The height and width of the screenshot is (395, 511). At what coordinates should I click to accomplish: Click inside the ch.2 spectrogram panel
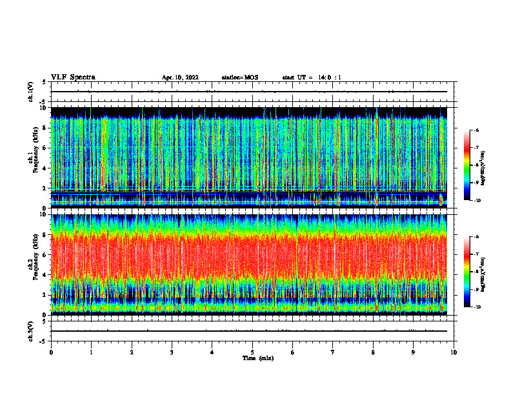(248, 265)
